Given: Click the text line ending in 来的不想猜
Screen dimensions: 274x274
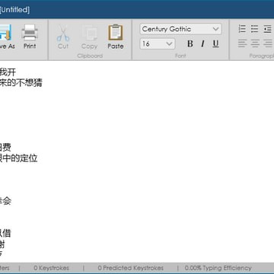Looking at the screenshot, I should [x=21, y=83].
